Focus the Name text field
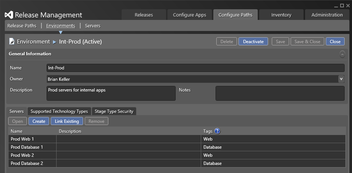 [x=195, y=68]
